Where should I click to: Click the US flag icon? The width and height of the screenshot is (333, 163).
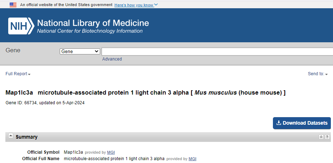pos(13,5)
